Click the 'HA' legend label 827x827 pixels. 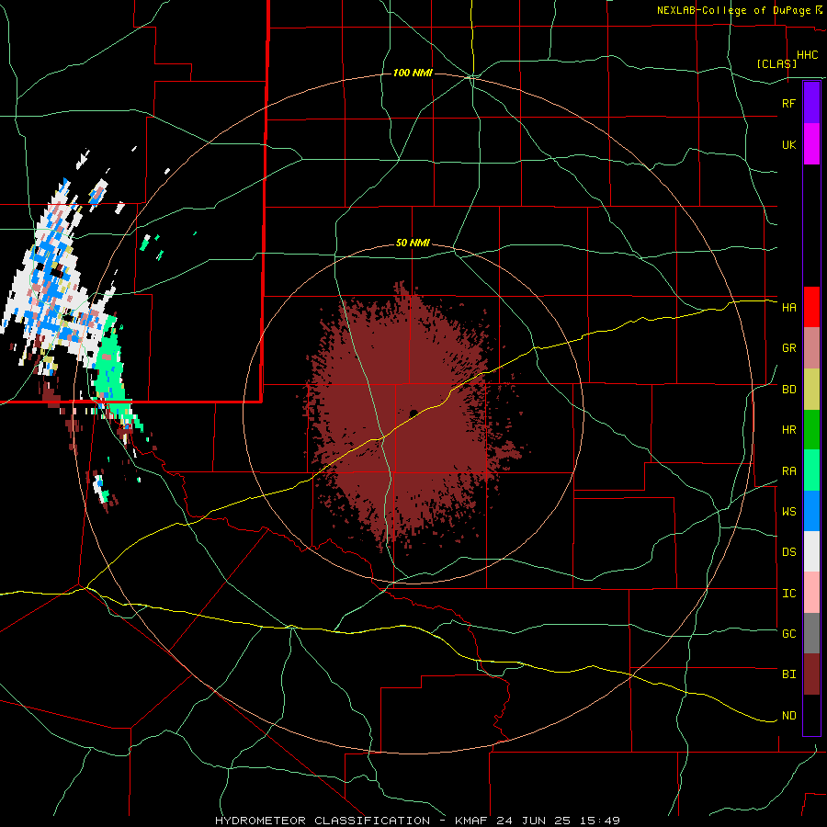pos(788,307)
